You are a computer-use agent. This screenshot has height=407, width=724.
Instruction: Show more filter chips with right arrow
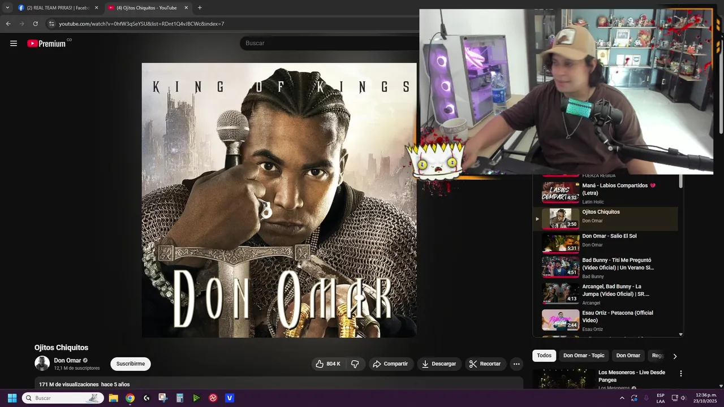pyautogui.click(x=674, y=356)
